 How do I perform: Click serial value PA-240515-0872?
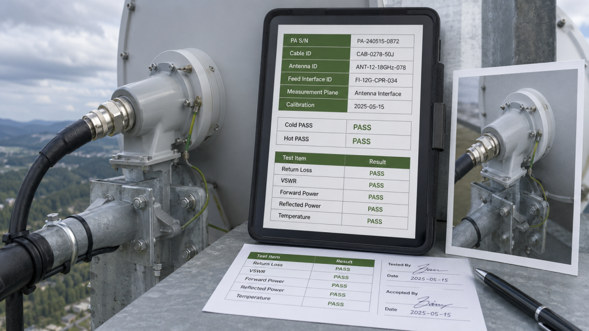(378, 41)
